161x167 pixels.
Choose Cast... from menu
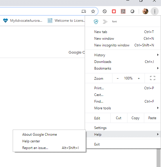point(123,95)
